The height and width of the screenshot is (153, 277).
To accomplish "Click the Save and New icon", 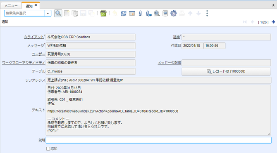I will click(91, 13).
